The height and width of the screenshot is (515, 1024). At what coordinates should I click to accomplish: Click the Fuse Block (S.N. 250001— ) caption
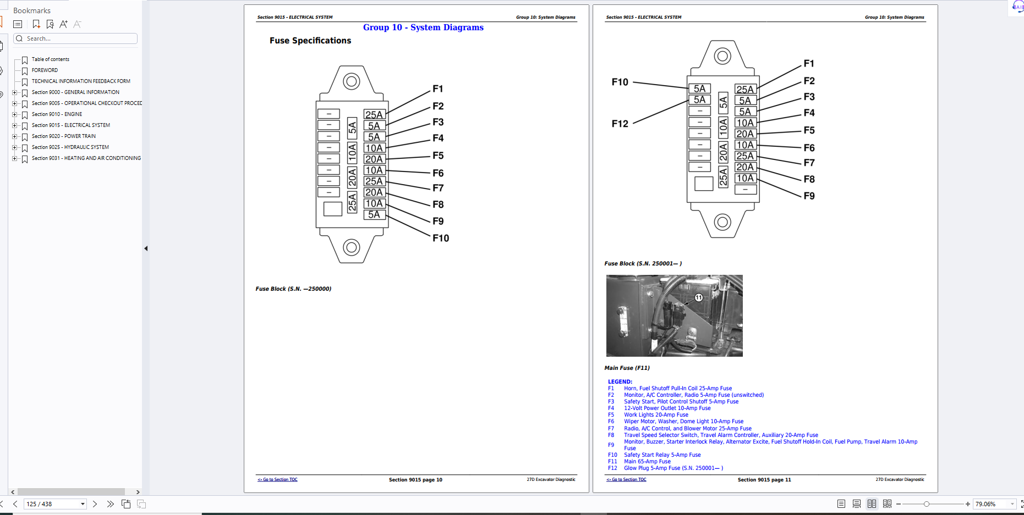pos(643,264)
